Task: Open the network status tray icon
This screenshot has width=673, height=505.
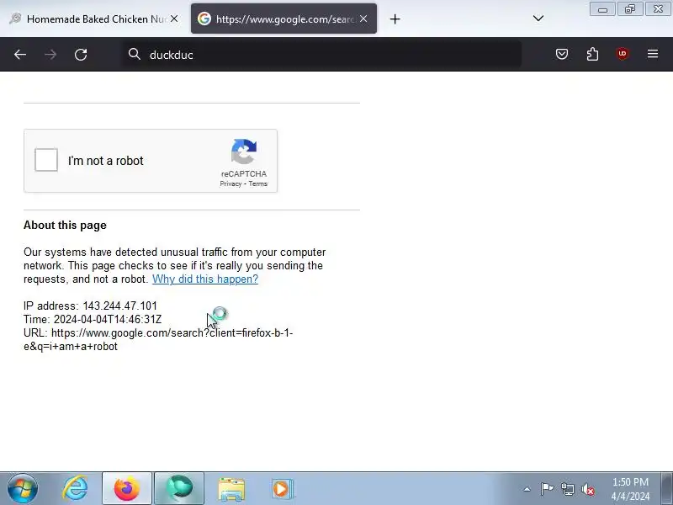Action: 567,489
